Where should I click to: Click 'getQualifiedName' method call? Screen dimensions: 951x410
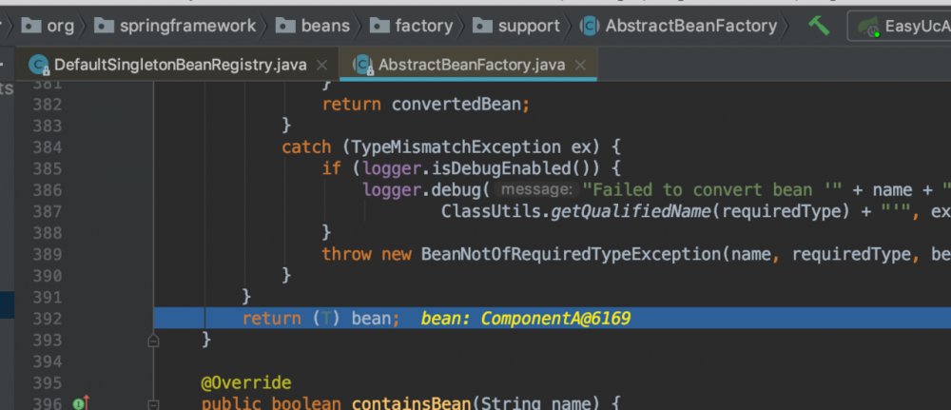(631, 212)
